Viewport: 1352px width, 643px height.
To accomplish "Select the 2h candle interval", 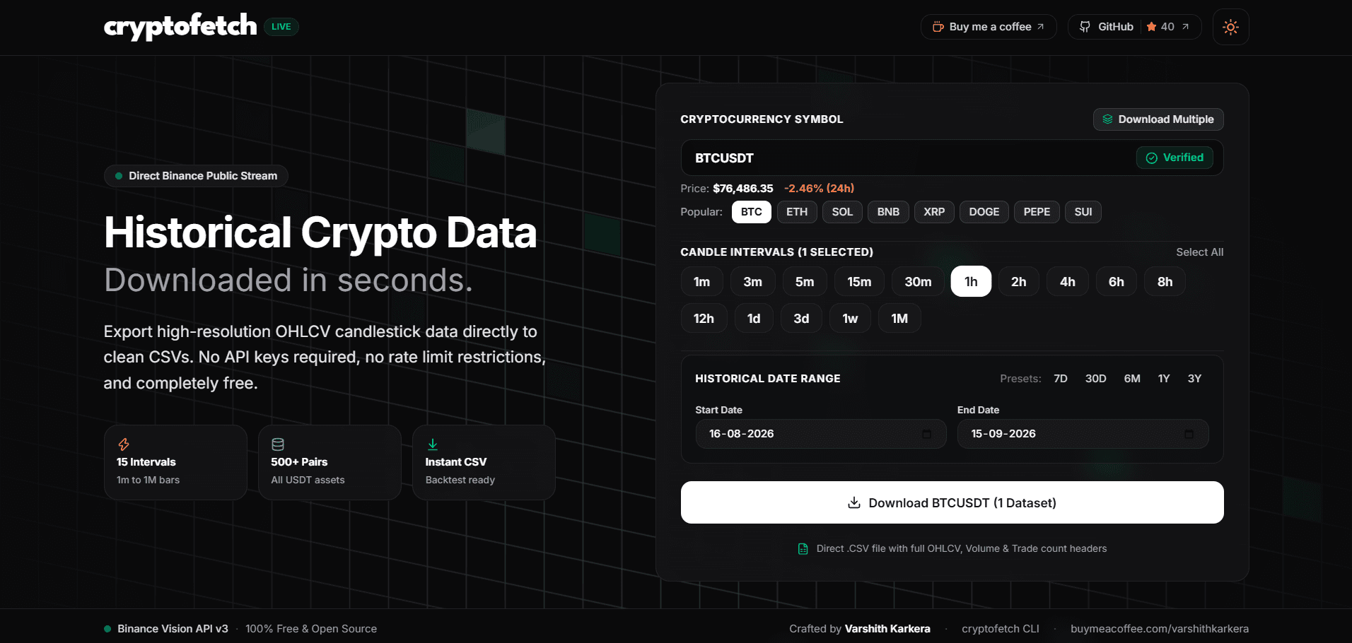I will pyautogui.click(x=1018, y=282).
